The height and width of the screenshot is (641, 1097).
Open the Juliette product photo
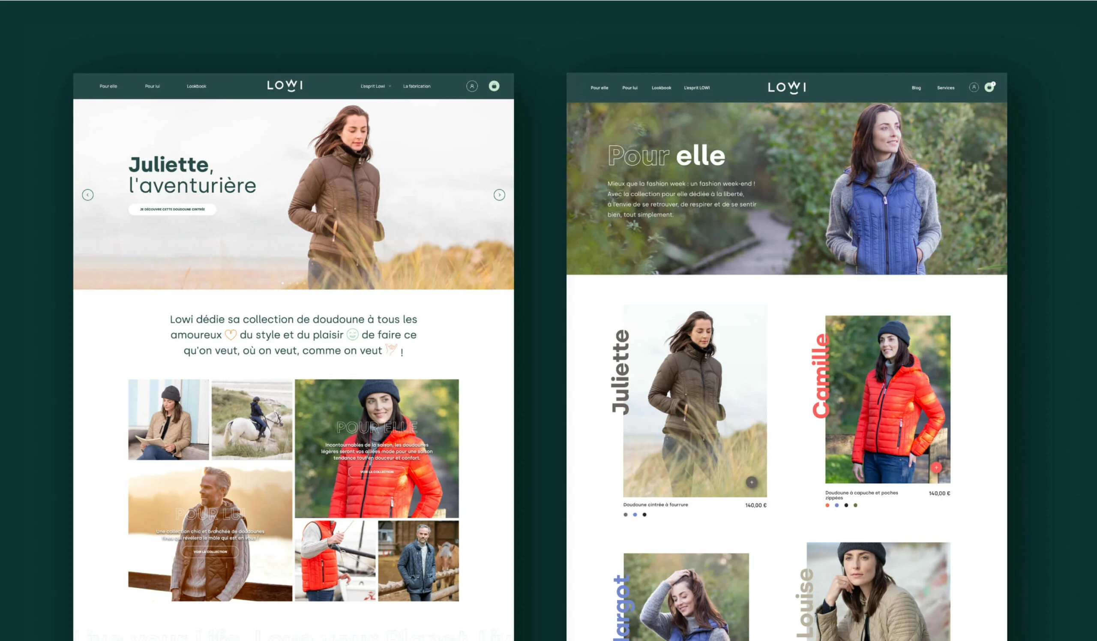(695, 400)
